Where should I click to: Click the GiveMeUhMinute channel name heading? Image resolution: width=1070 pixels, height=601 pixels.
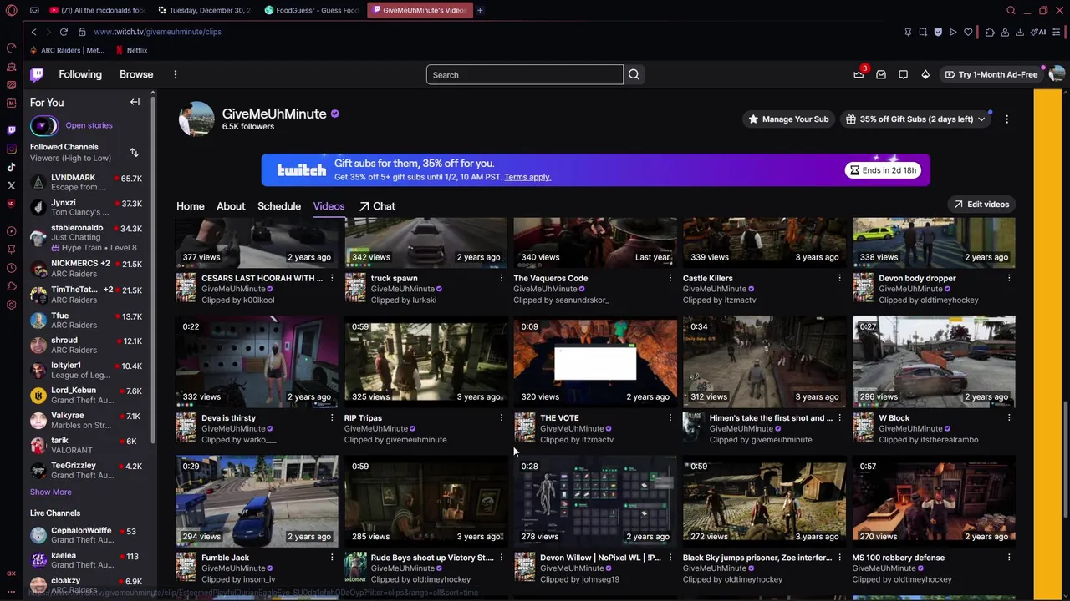point(273,114)
